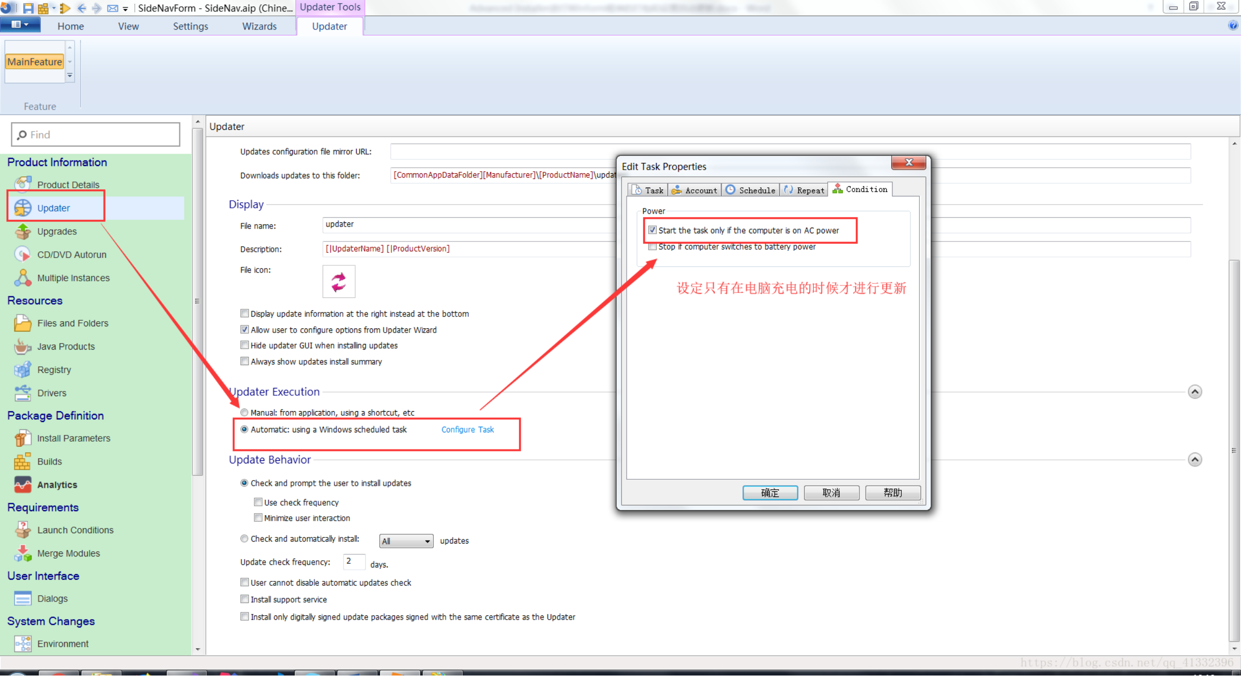Open the Java Products icon

(23, 347)
